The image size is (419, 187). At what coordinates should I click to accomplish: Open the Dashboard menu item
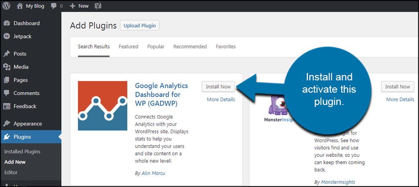[27, 23]
